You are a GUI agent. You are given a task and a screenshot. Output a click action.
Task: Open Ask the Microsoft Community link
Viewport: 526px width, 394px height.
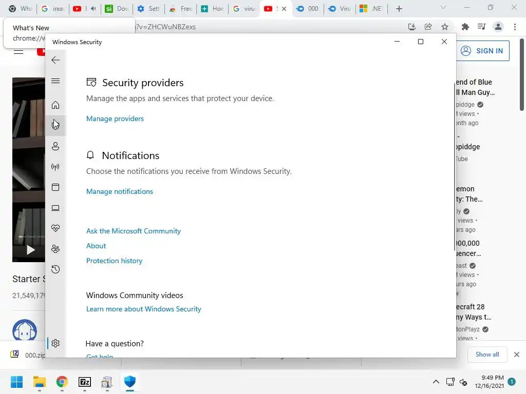(133, 231)
